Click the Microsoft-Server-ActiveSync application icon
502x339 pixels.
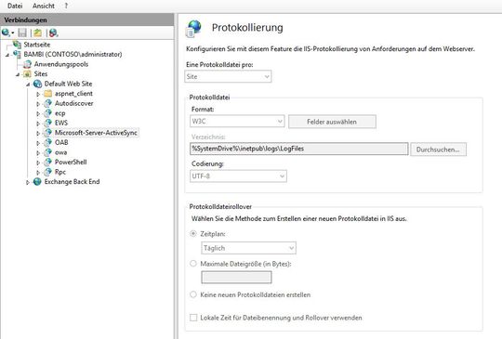(48, 133)
